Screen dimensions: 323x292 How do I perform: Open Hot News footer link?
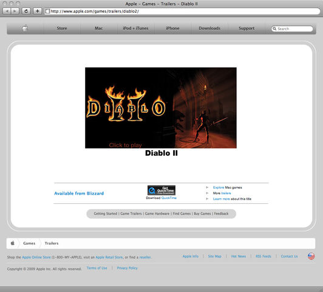pyautogui.click(x=239, y=256)
